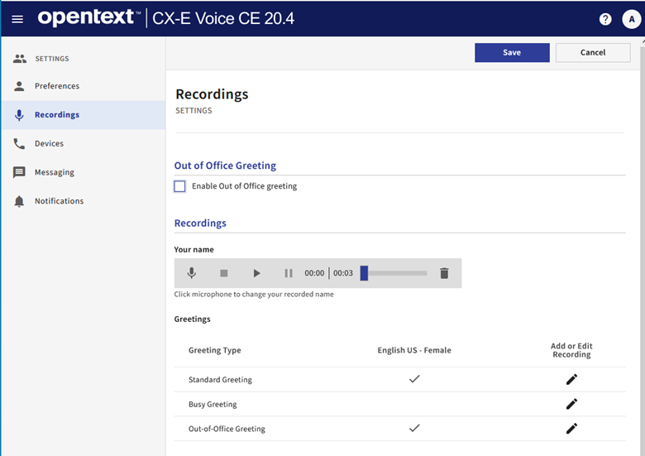Click the Greeting Type column header
Screen dimensions: 645x456
(215, 350)
